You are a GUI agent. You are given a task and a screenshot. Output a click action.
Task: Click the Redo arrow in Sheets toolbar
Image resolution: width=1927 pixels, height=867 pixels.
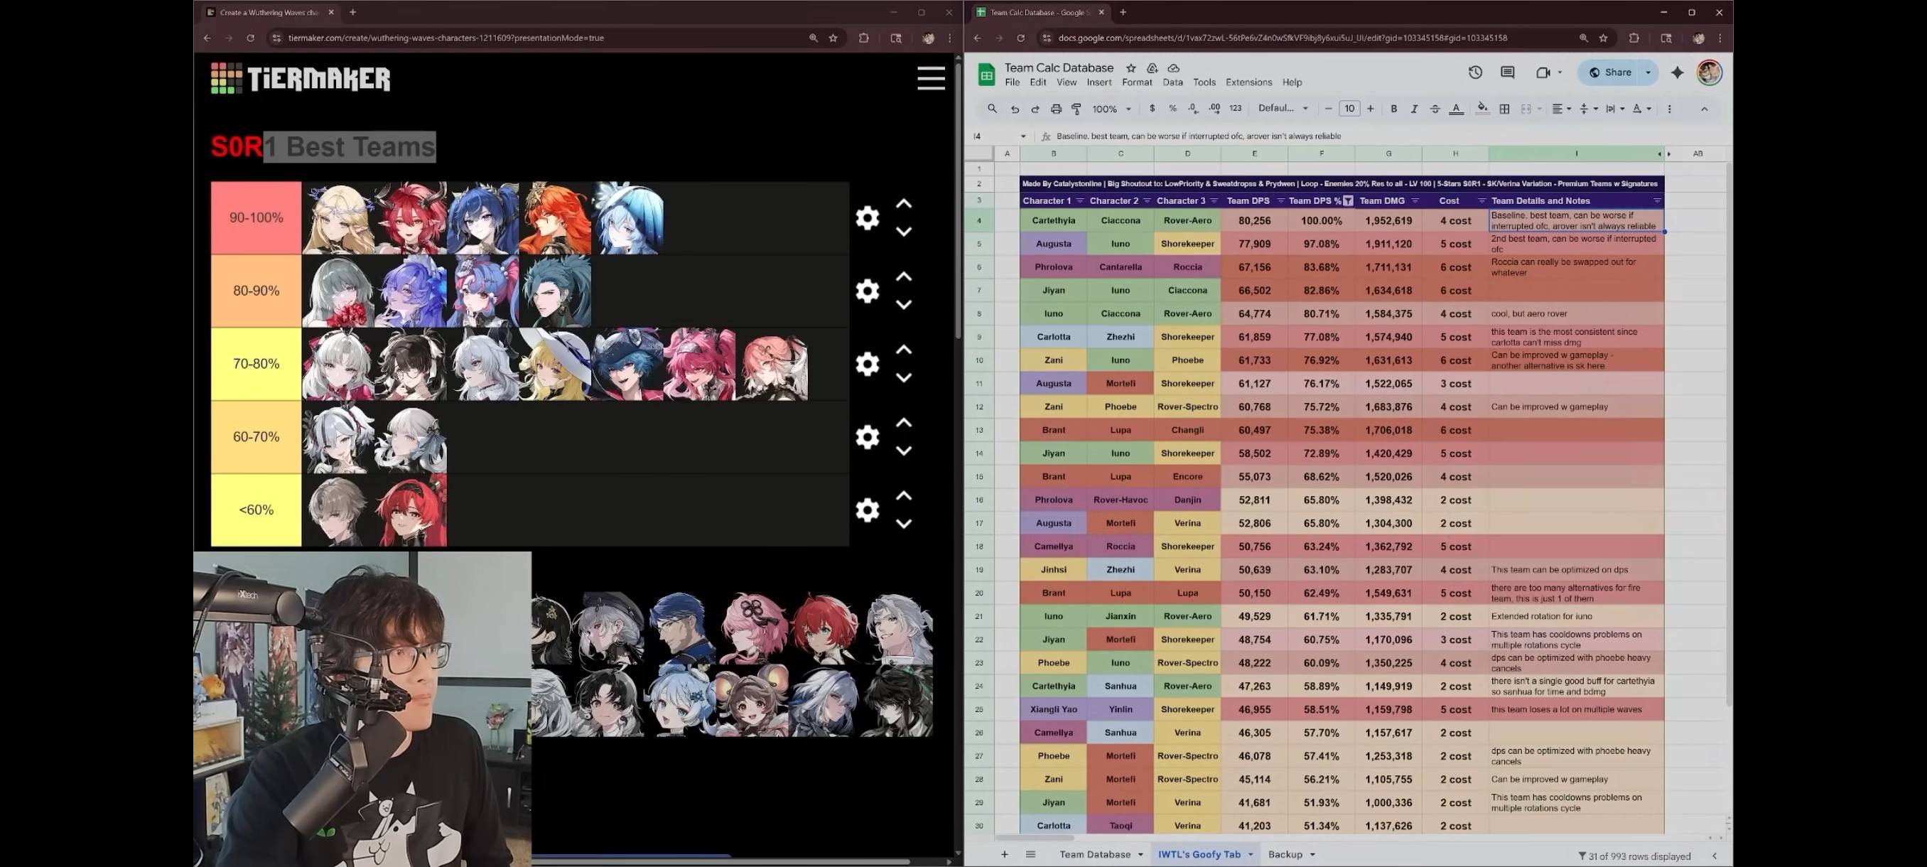[x=1035, y=109]
